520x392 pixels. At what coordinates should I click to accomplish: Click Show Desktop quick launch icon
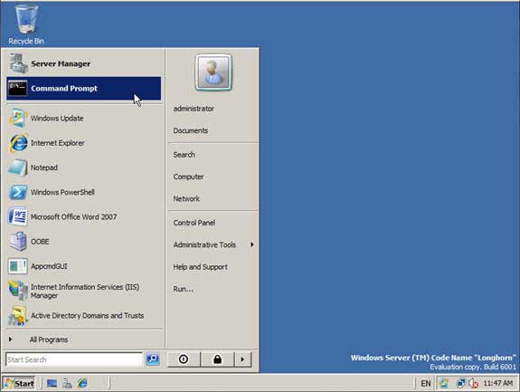tap(52, 383)
